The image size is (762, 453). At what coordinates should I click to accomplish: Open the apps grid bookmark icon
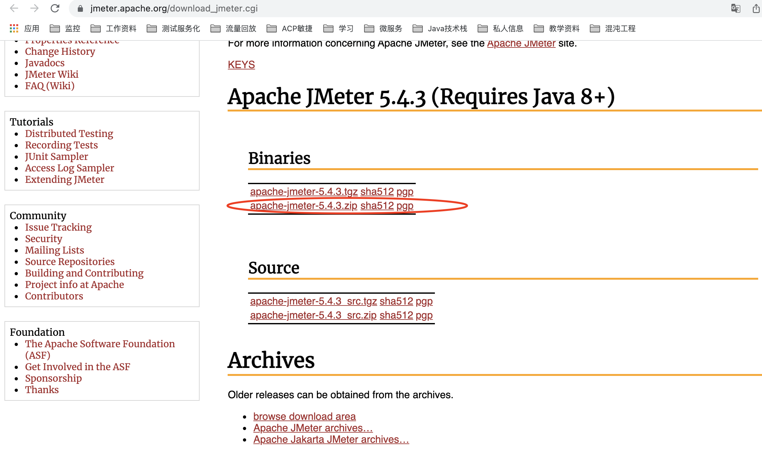[14, 28]
